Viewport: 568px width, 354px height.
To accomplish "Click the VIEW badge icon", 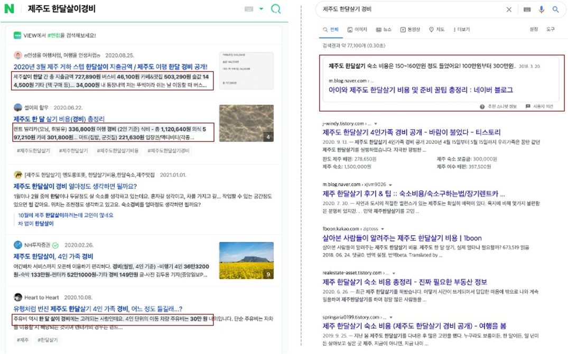I will [x=17, y=35].
